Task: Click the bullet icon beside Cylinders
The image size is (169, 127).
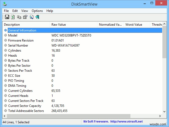Action: point(6,50)
